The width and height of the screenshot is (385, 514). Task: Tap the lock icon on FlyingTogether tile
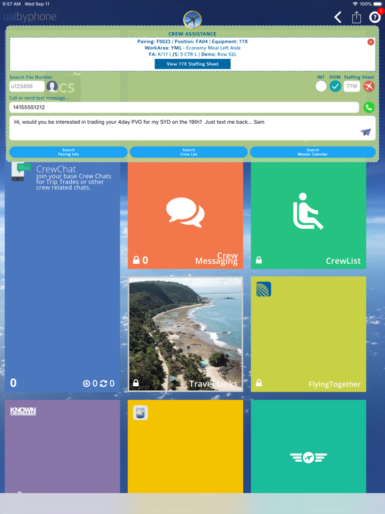click(259, 383)
